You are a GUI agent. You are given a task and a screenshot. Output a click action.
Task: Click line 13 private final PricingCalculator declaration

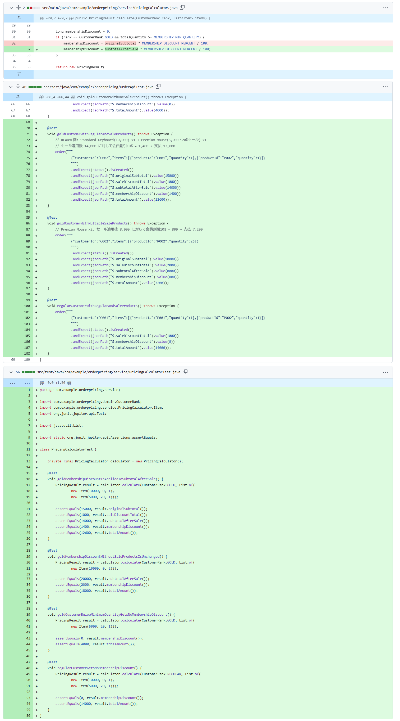(115, 461)
